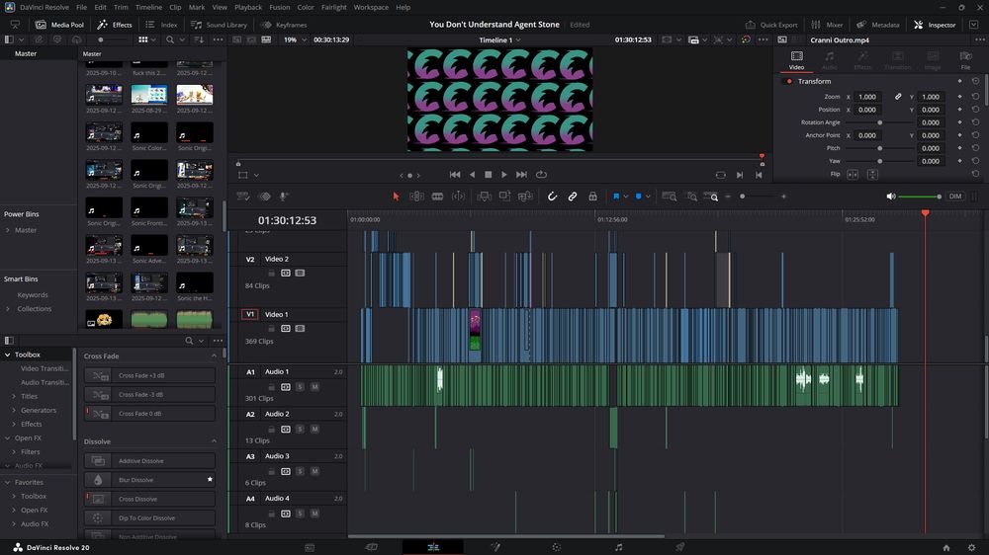989x555 pixels.
Task: Open the viewer zoom percentage dropdown
Action: point(294,40)
